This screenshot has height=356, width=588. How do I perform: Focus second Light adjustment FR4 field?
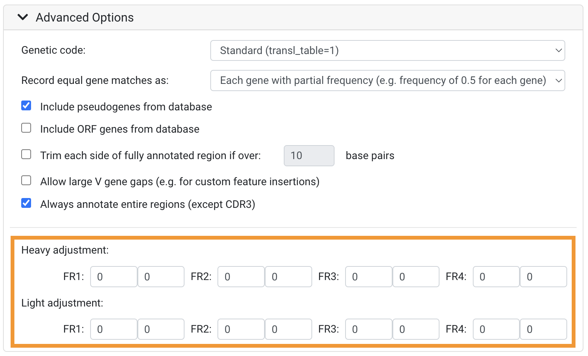[x=543, y=329]
